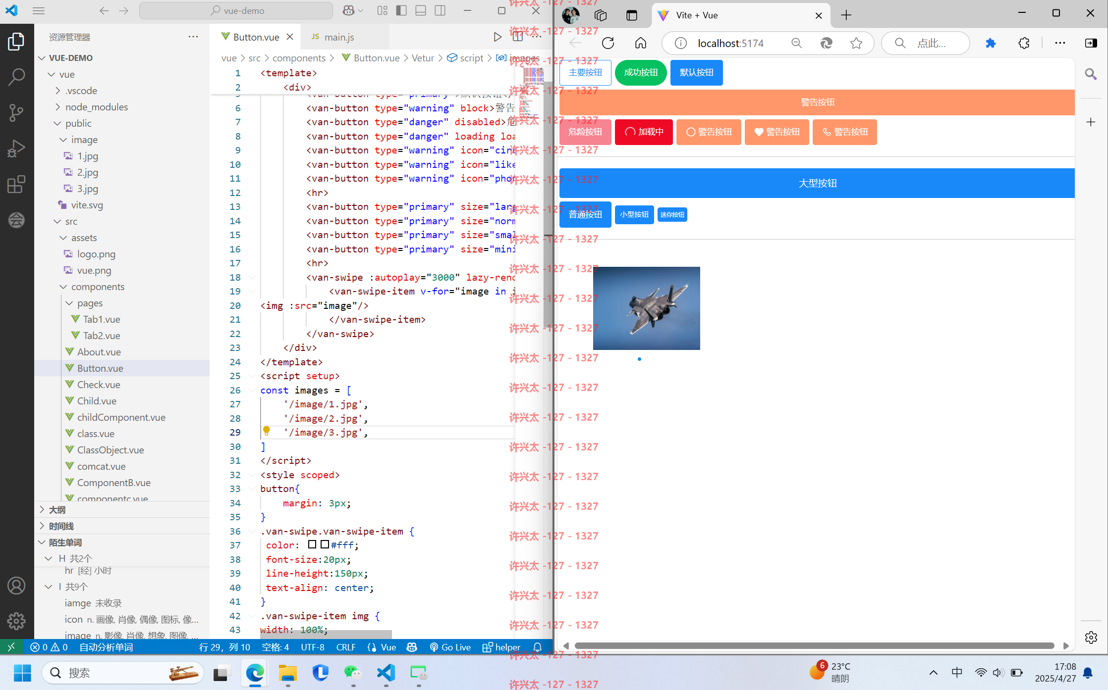The width and height of the screenshot is (1108, 690).
Task: Add this page to favorites with star icon
Action: (856, 43)
